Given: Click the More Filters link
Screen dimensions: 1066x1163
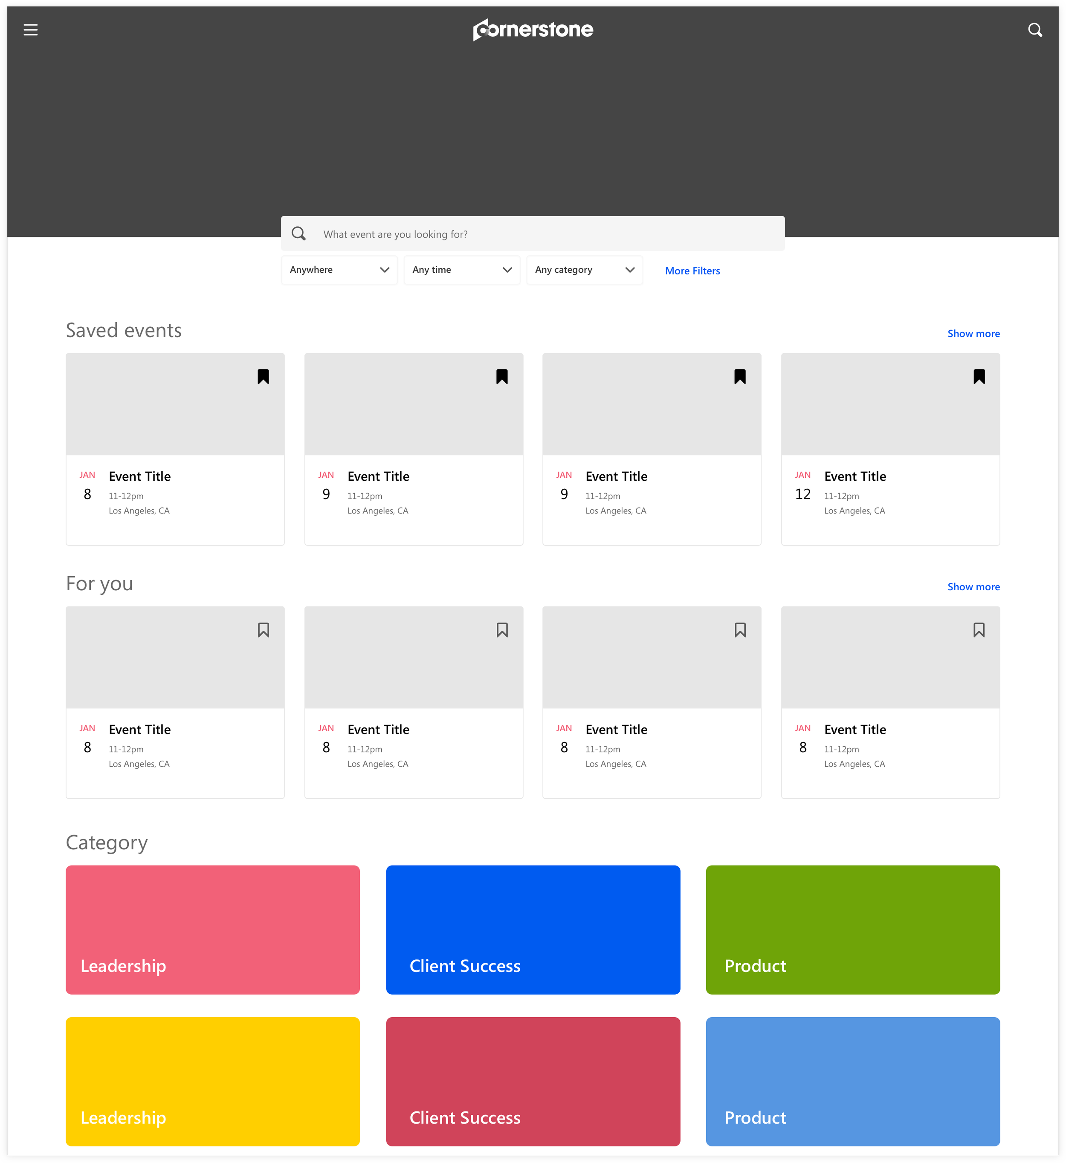Looking at the screenshot, I should [692, 271].
